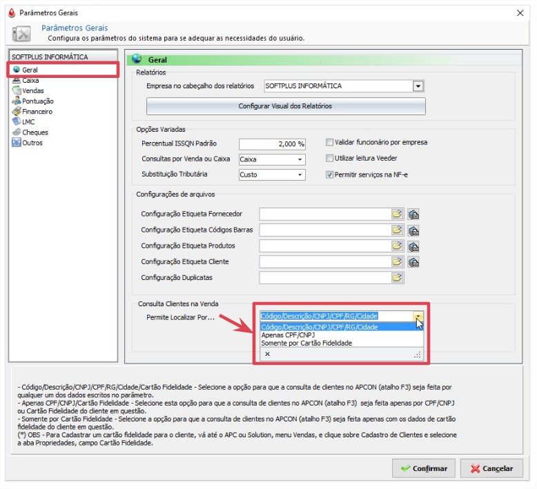Click SOFTPLUS INFORMÁTICA tree header
Image resolution: width=537 pixels, height=489 pixels.
(64, 57)
